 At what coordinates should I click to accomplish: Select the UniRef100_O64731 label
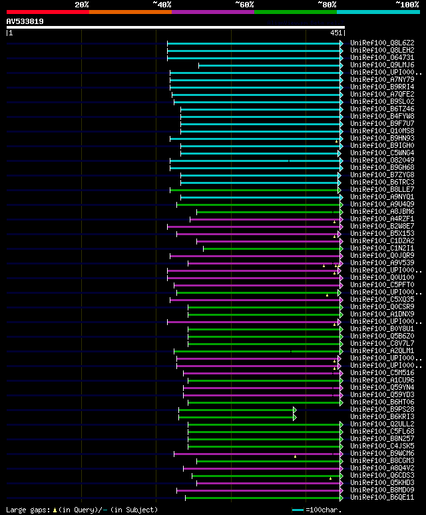coord(382,57)
